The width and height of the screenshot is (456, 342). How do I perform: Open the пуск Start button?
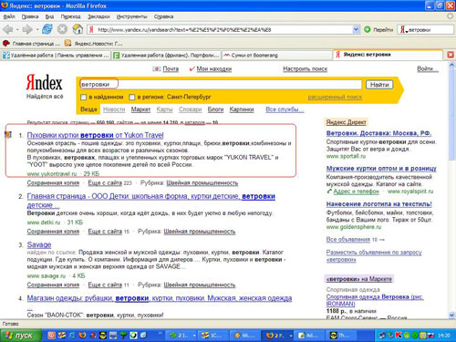click(x=21, y=336)
